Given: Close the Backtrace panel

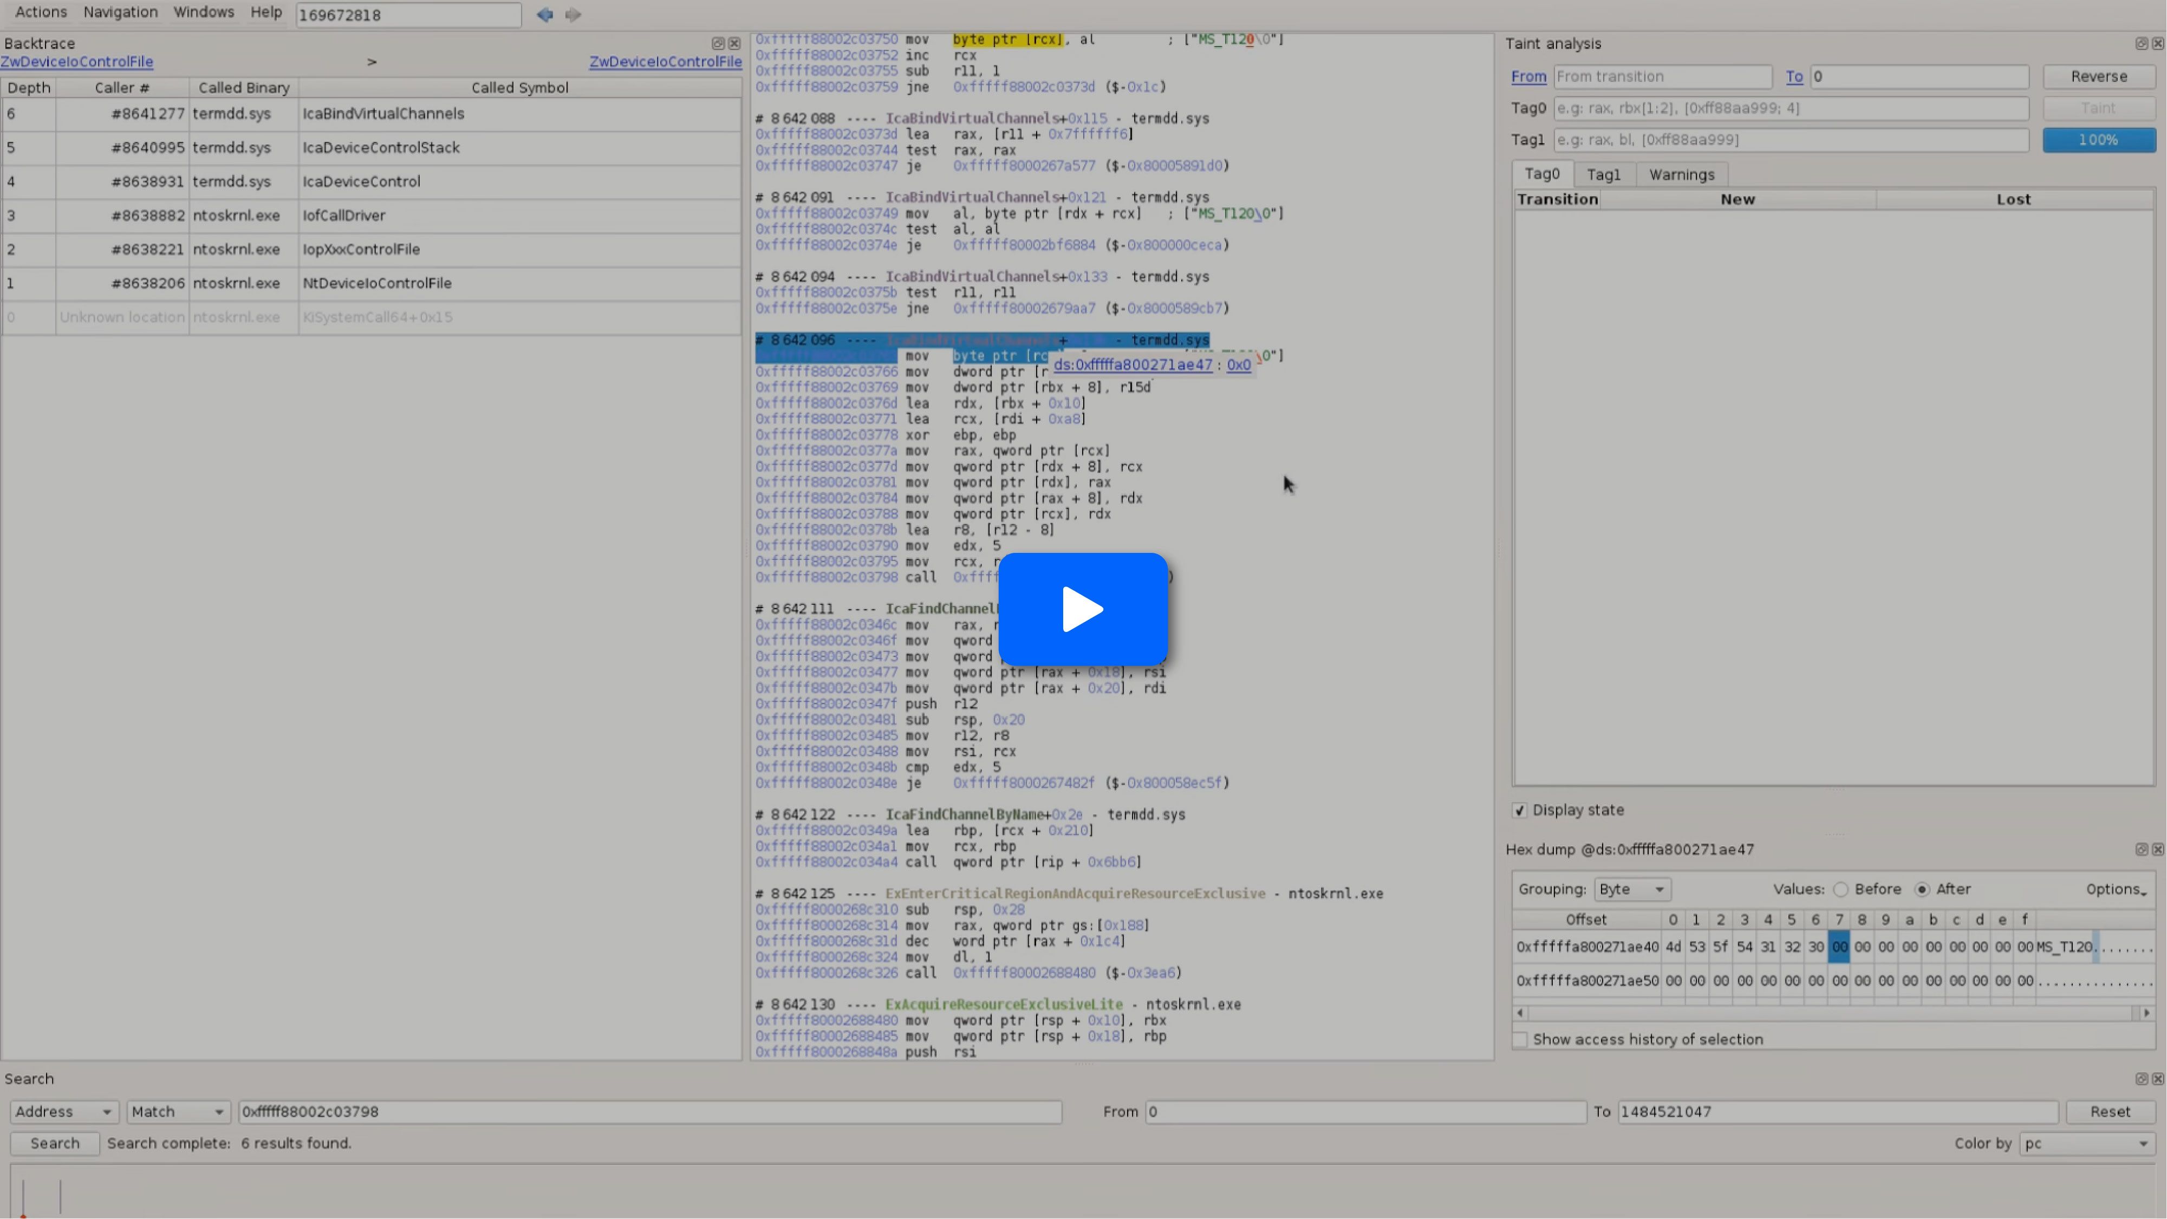Looking at the screenshot, I should (x=734, y=43).
